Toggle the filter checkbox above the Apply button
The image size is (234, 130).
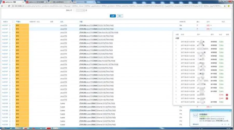74,10
